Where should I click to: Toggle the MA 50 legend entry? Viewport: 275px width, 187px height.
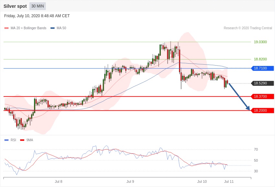coord(61,28)
